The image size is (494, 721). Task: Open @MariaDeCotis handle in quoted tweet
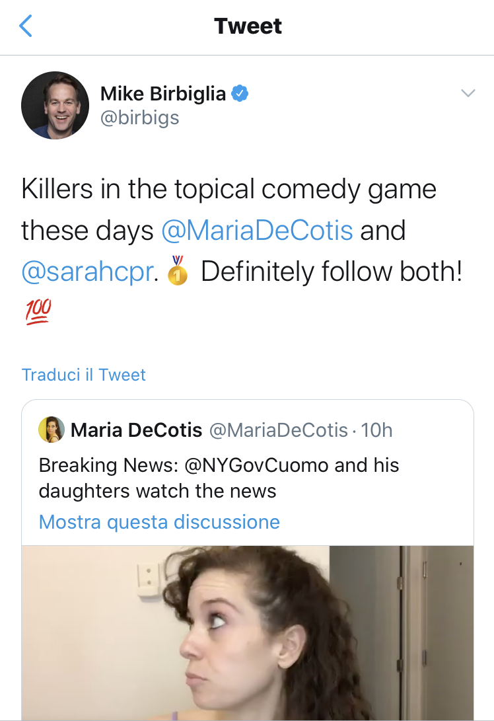[x=279, y=430]
